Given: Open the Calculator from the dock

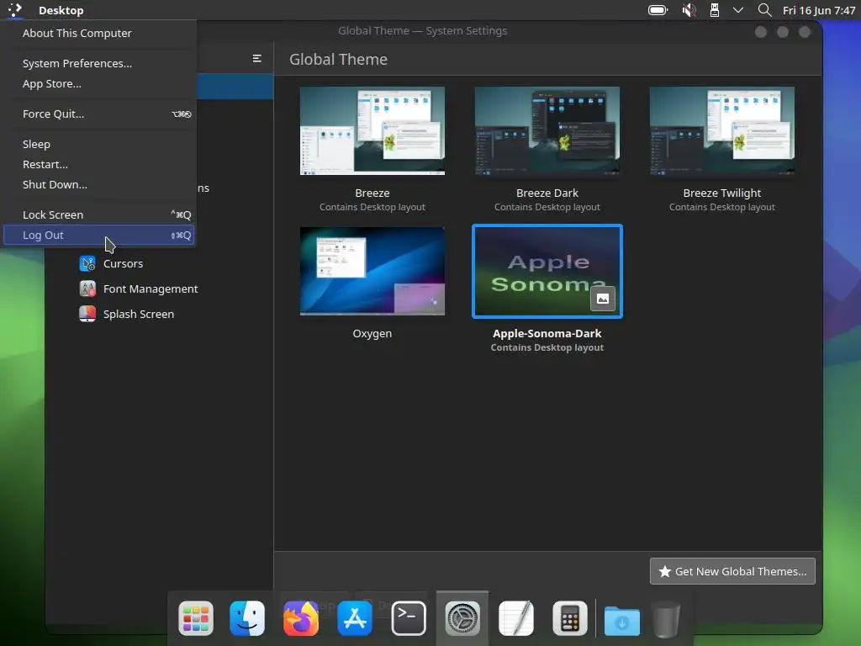Looking at the screenshot, I should pos(569,618).
